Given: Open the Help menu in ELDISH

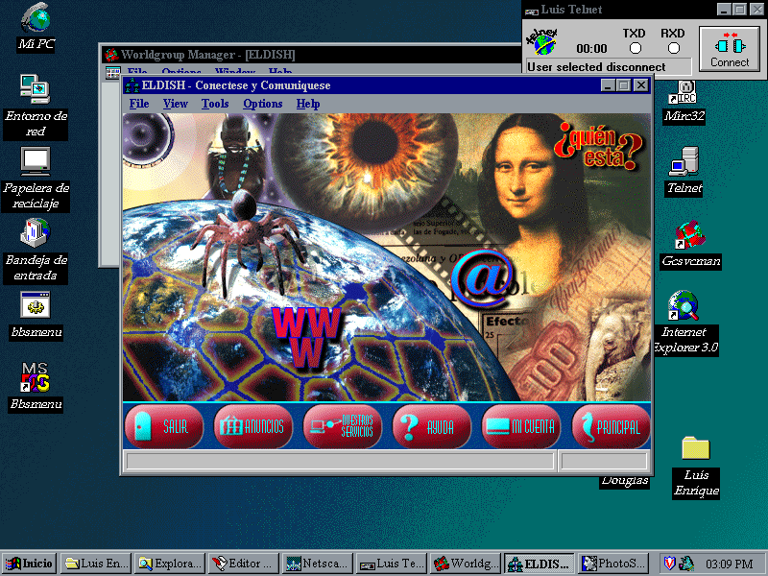Looking at the screenshot, I should [308, 104].
